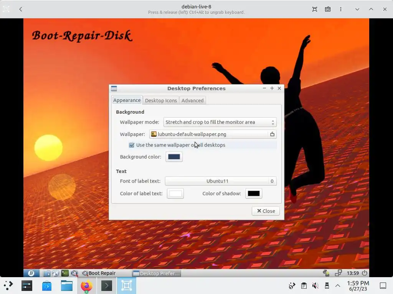Go back using the GNOME Boxes arrow
This screenshot has height=294, width=393.
pos(21,9)
